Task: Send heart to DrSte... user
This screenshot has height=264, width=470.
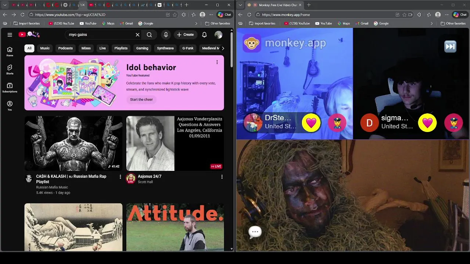Action: point(311,122)
